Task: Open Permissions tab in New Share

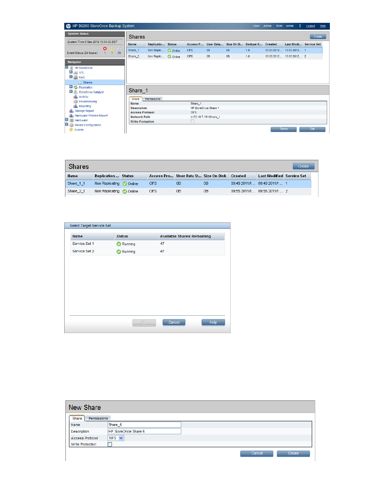Action: (x=98, y=419)
